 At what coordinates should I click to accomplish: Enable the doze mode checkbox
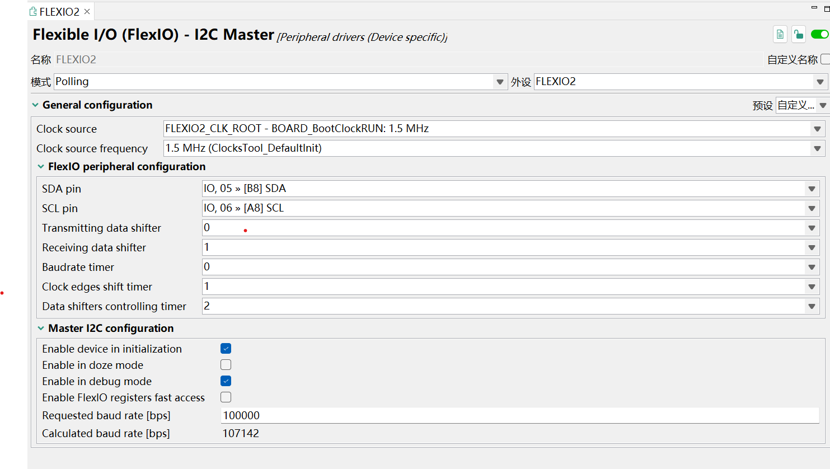[226, 365]
